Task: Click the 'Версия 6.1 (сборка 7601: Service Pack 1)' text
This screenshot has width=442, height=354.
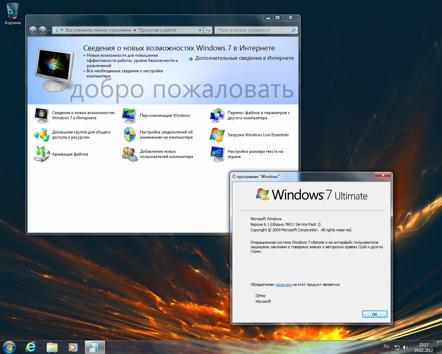Action: pyautogui.click(x=285, y=224)
